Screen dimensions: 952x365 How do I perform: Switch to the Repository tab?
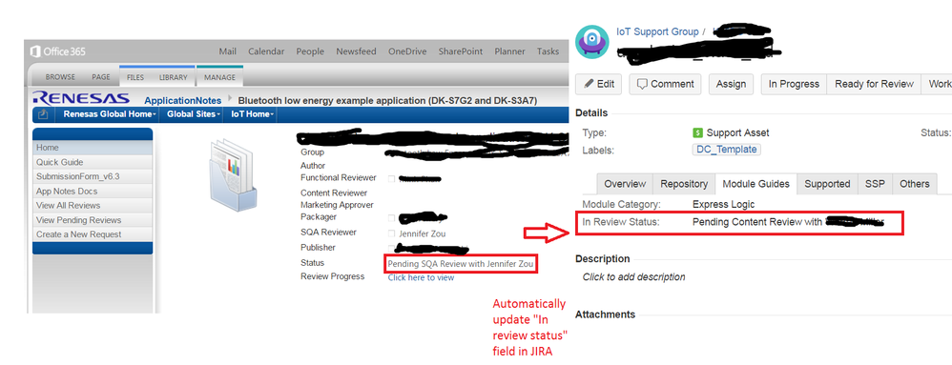coord(684,184)
